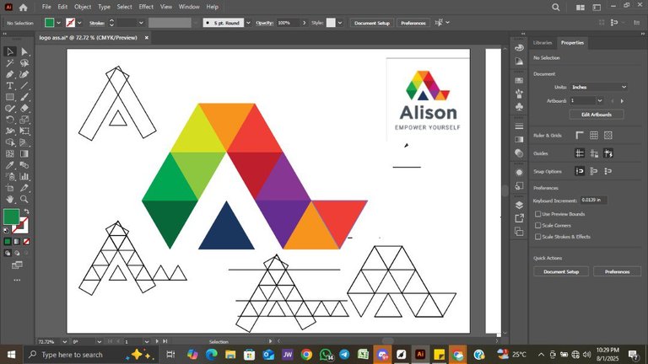Toggle Use Preview Bounds checkbox
648x364 pixels.
[537, 214]
